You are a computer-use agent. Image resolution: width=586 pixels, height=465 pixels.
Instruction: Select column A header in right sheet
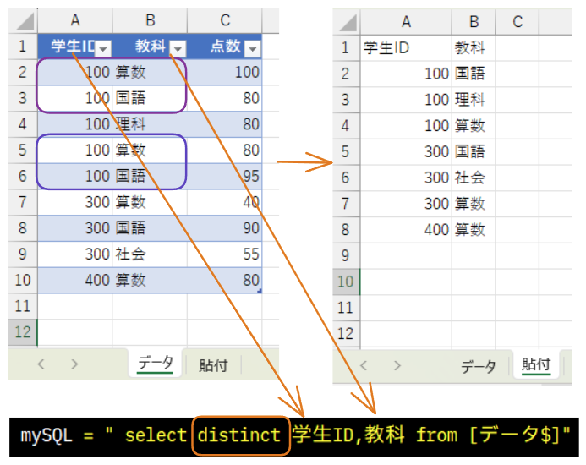click(406, 22)
